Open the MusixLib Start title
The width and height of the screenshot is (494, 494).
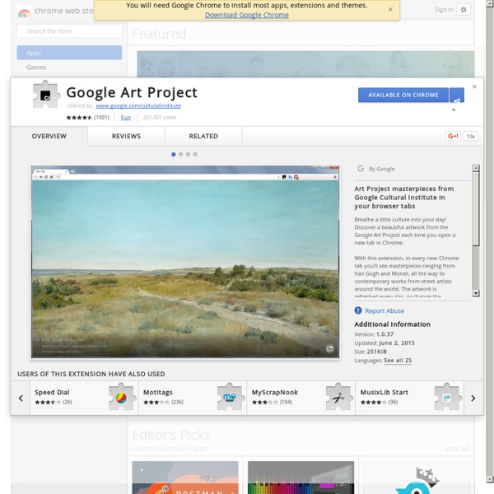(x=384, y=392)
